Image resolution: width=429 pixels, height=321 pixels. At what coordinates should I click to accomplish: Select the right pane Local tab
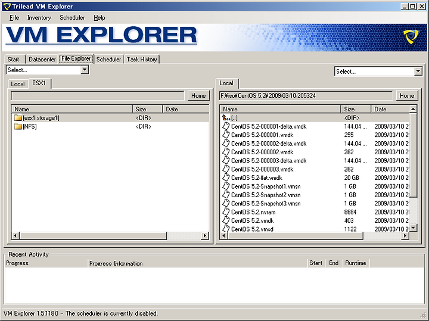(226, 83)
